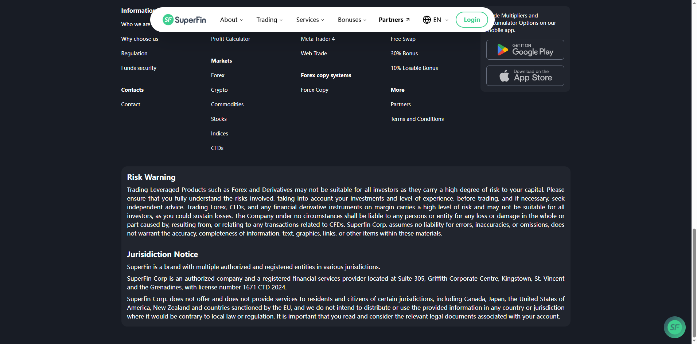Open the Forex Copy link

(315, 90)
